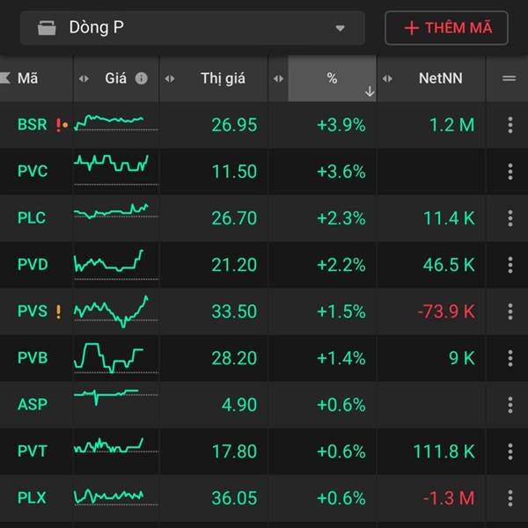528x528 pixels.
Task: Select the BSR stock symbol
Action: pyautogui.click(x=33, y=125)
